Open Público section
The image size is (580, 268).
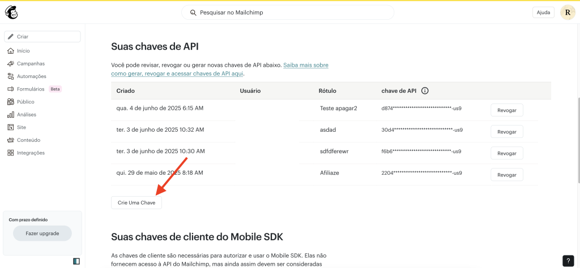[x=25, y=102]
